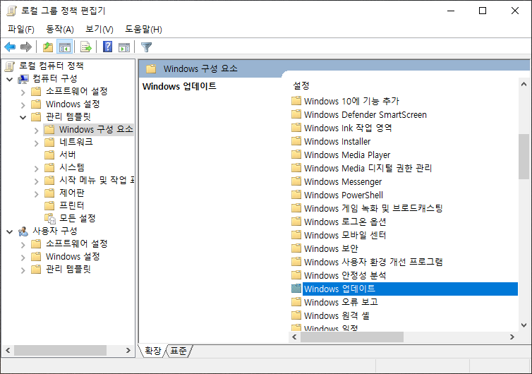This screenshot has width=532, height=374.
Task: Switch to the 표준 tab
Action: 179,351
